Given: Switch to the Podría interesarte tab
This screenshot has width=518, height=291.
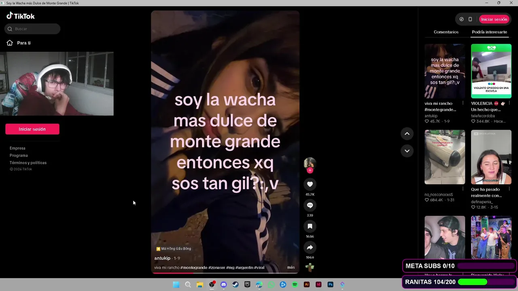Looking at the screenshot, I should (489, 32).
